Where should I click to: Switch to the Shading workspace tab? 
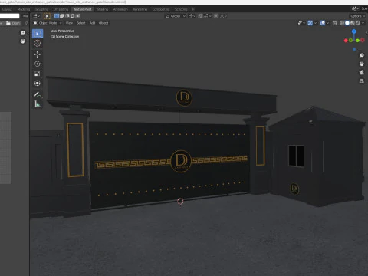[103, 9]
